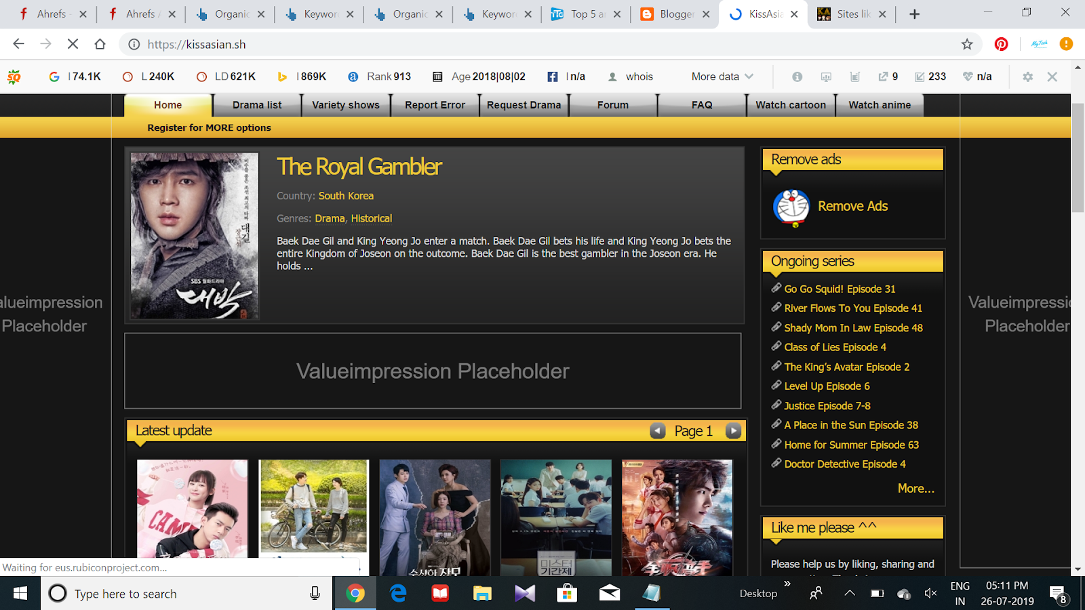View site information for kissasian.sh
1085x610 pixels.
point(134,44)
